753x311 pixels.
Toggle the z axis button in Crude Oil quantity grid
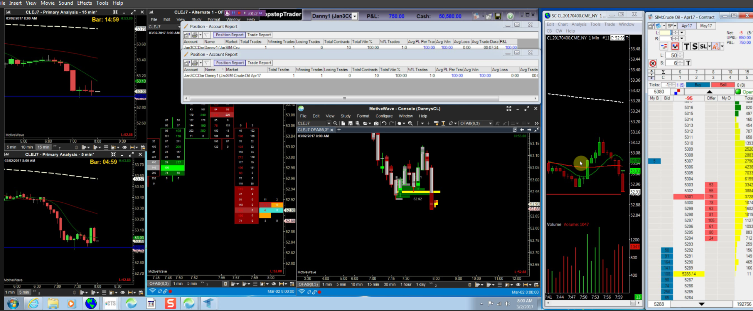click(651, 78)
